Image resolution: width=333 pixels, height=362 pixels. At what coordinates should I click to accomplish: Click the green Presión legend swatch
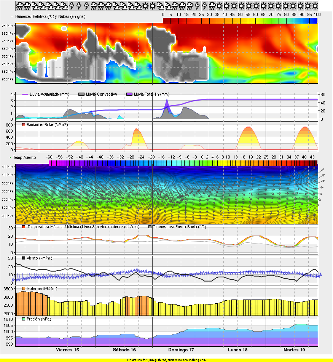(x=24, y=319)
